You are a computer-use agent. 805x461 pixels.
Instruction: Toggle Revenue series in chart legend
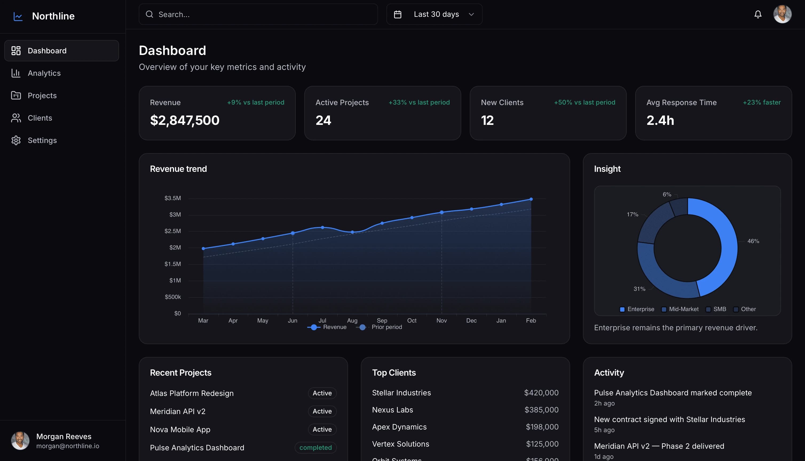click(x=327, y=327)
